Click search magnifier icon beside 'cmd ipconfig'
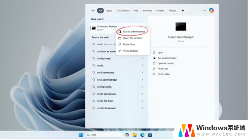 tap(94, 86)
